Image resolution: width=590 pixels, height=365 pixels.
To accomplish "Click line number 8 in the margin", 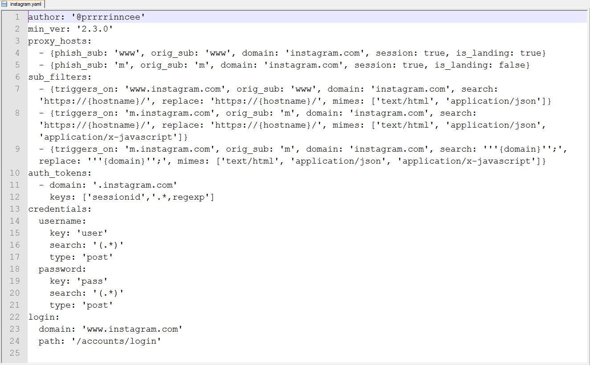I will [x=17, y=113].
